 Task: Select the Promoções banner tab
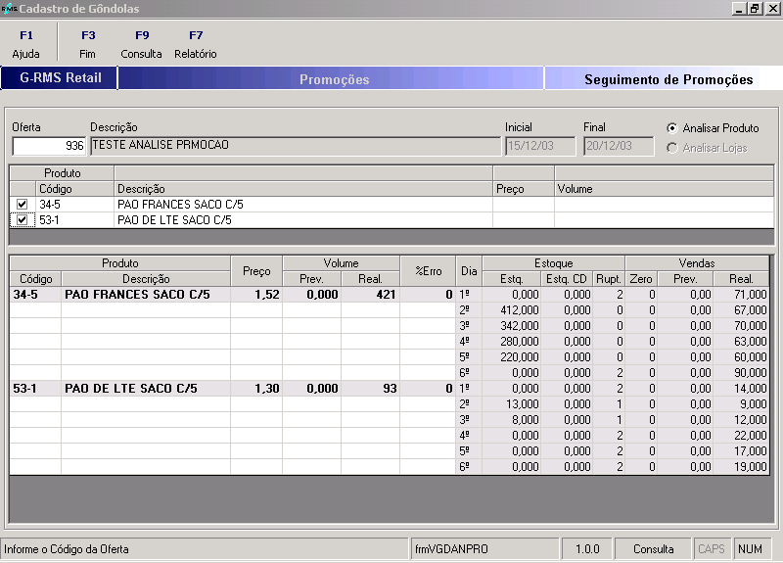[x=331, y=79]
